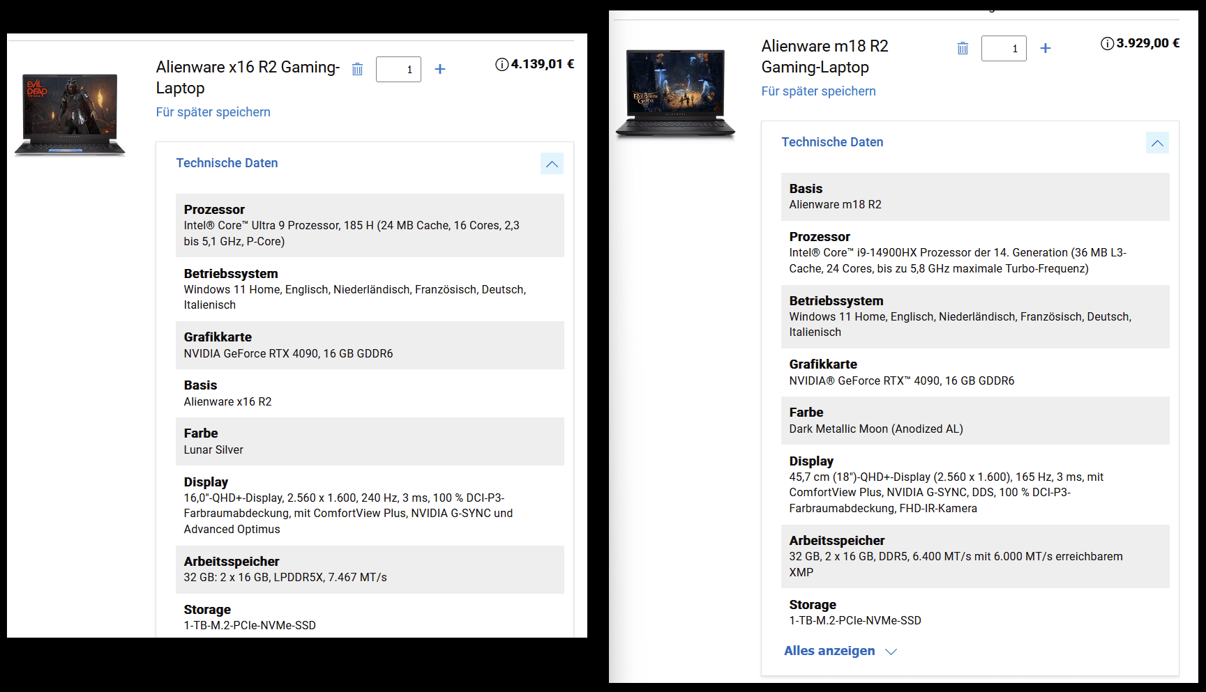
Task: Open Alienware x16 R2 laptop thumbnail
Action: [70, 114]
